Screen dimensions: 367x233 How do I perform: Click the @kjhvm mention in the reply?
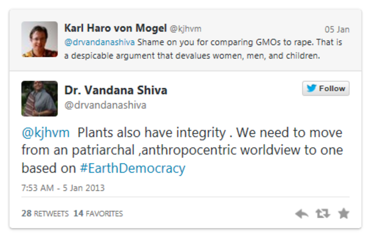pyautogui.click(x=46, y=133)
